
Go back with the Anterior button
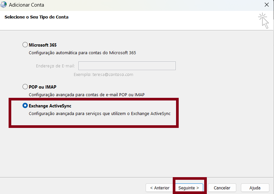click(159, 188)
